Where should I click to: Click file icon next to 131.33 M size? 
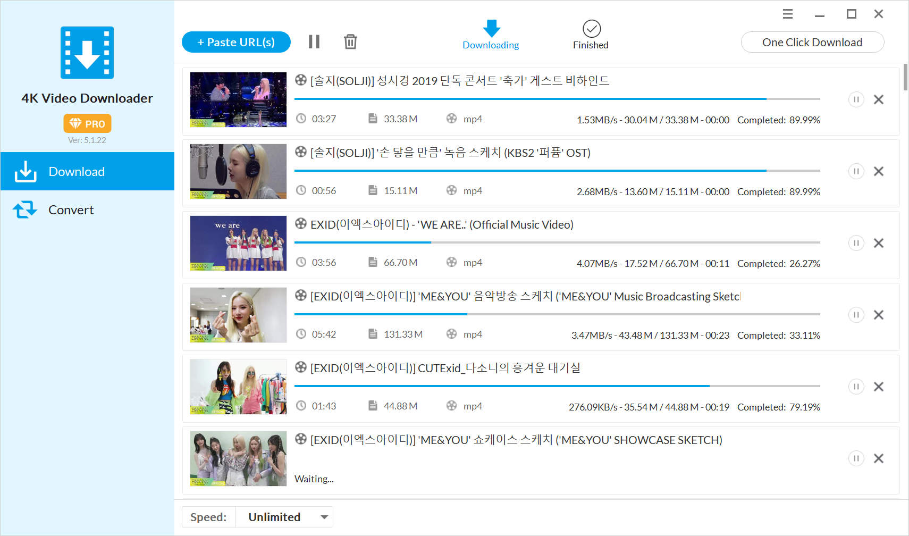point(373,334)
